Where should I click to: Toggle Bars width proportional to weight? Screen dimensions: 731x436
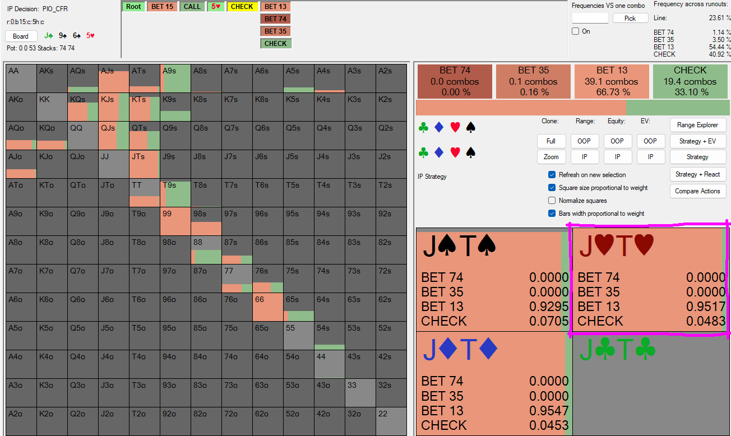pos(552,214)
